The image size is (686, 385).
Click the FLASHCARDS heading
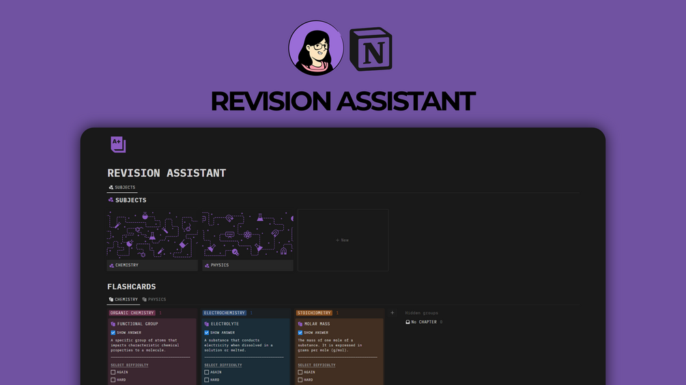point(132,287)
